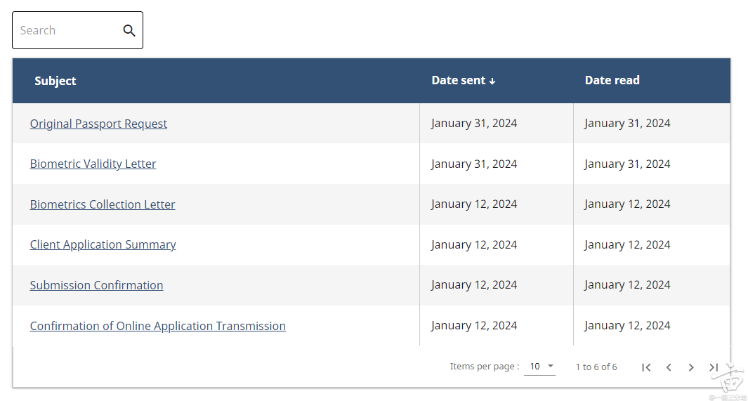Click inside the Search text field

67,30
